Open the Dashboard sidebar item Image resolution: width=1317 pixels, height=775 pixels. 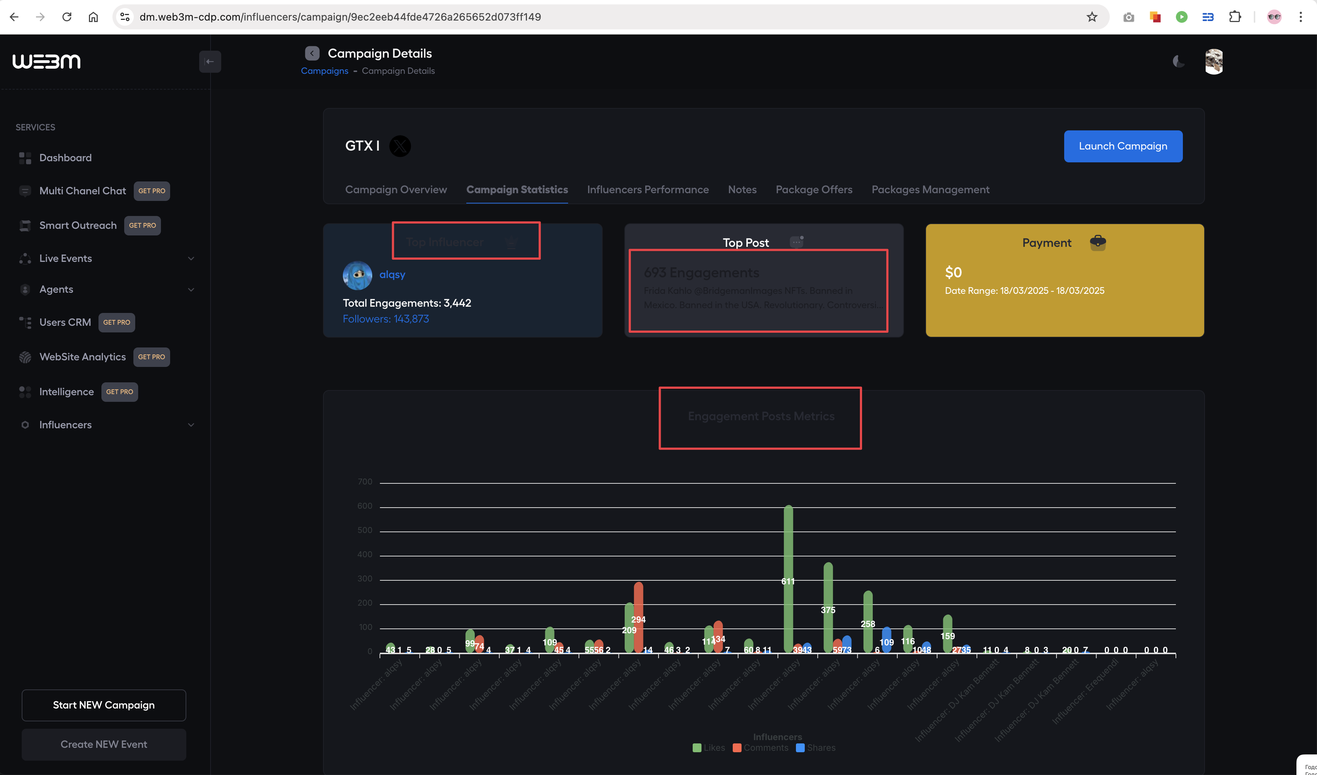pyautogui.click(x=65, y=158)
